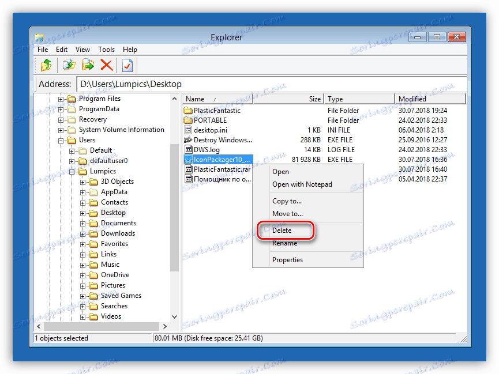Select the 3D Objects folder in tree
Screen dimensions: 499x374
(x=118, y=182)
